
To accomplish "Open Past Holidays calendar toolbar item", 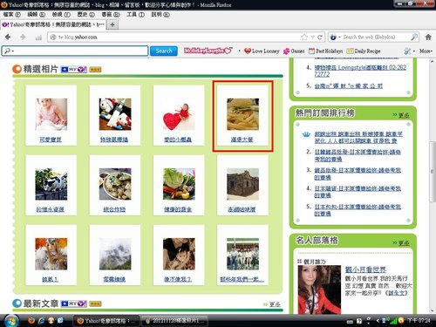I will pos(325,51).
